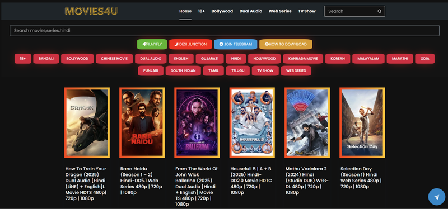Image resolution: width=448 pixels, height=209 pixels.
Task: Click 'Rana Naidu (Season 1 – 2)' title link
Action: pos(141,180)
